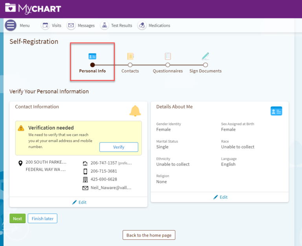Viewport: 302px width, 246px height.
Task: Select the Contacts step circle
Action: [x=130, y=65]
